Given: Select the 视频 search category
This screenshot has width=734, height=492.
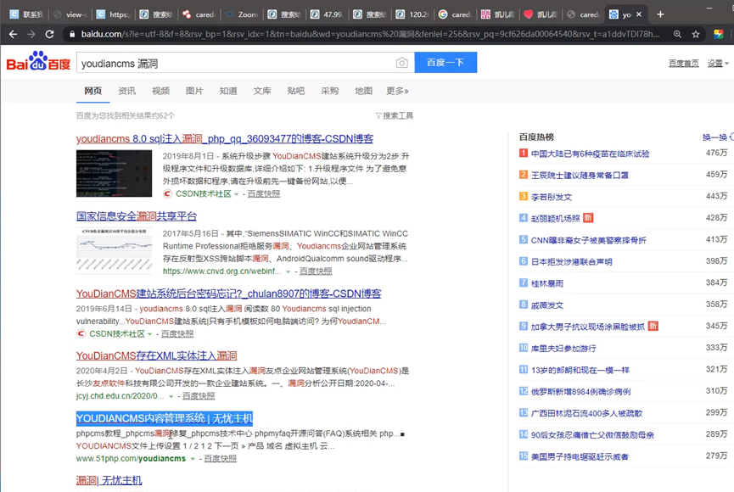Looking at the screenshot, I should click(x=160, y=91).
